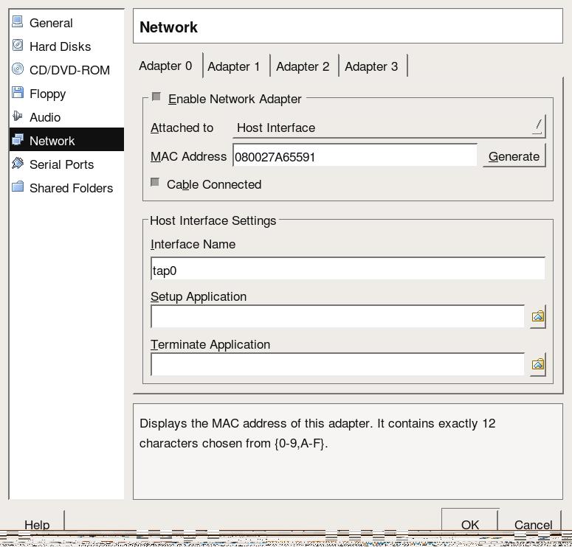Go to Floppy settings

coord(66,94)
